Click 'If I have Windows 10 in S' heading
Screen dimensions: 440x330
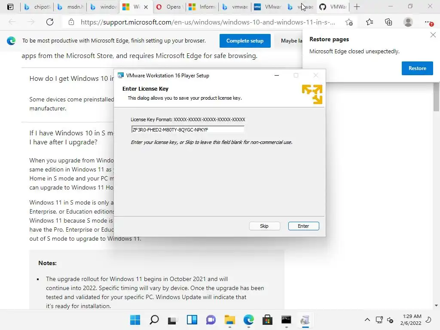[71, 137]
